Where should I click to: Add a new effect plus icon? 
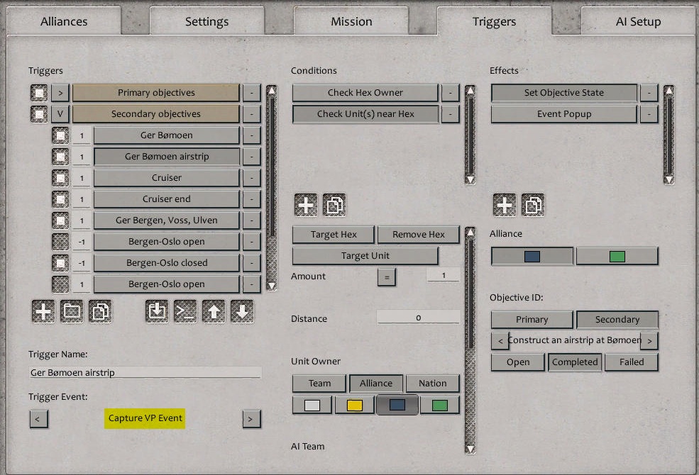(x=505, y=205)
